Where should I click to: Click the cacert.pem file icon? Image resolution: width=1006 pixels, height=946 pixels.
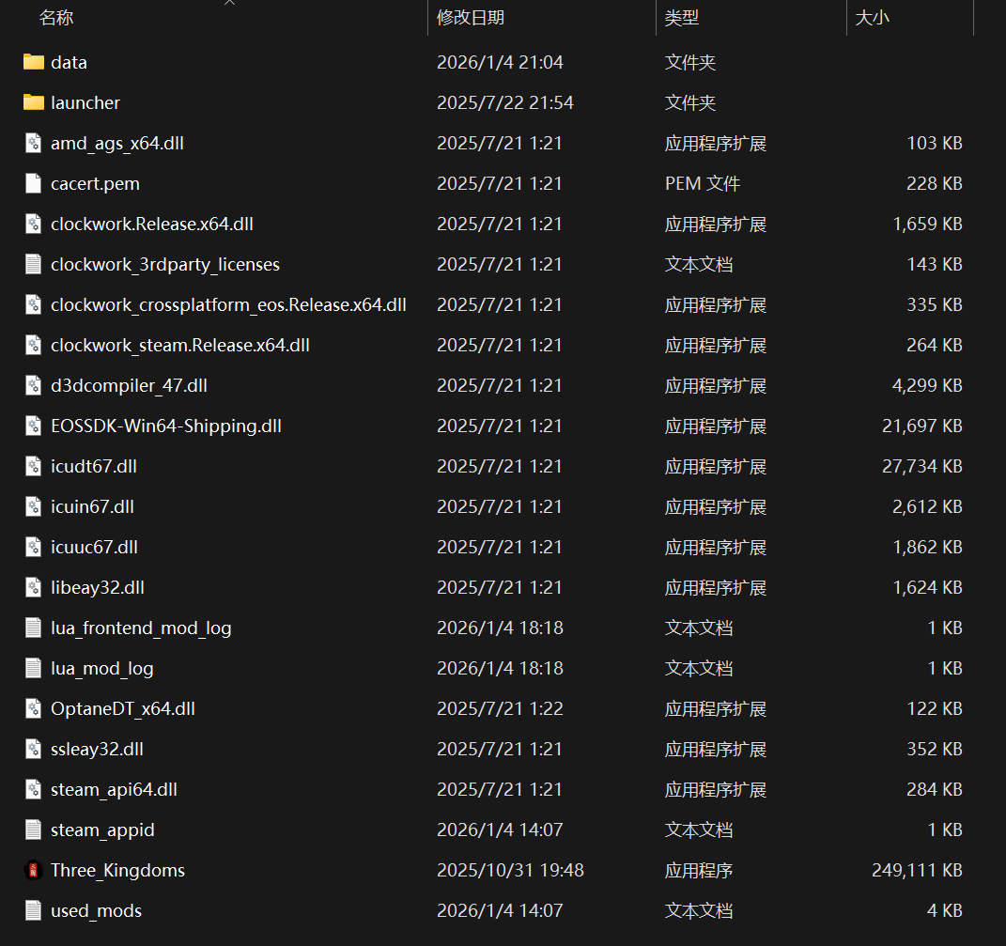[34, 183]
